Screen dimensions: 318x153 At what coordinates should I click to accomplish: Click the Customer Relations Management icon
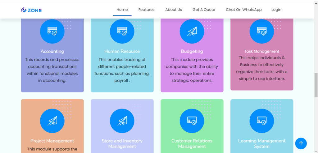(x=192, y=121)
